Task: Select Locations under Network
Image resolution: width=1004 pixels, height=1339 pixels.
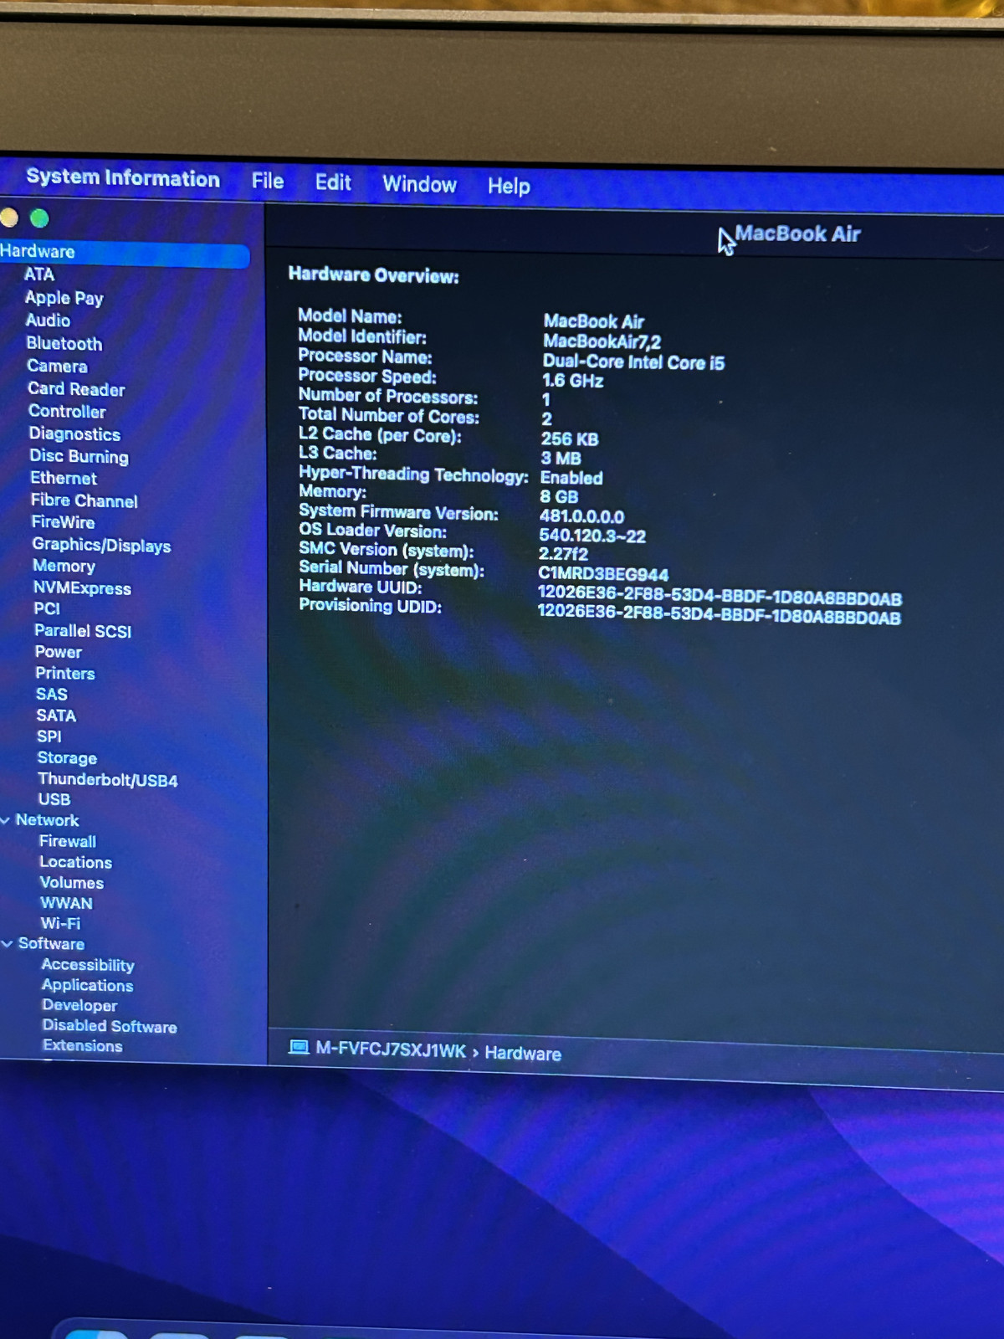Action: (75, 863)
